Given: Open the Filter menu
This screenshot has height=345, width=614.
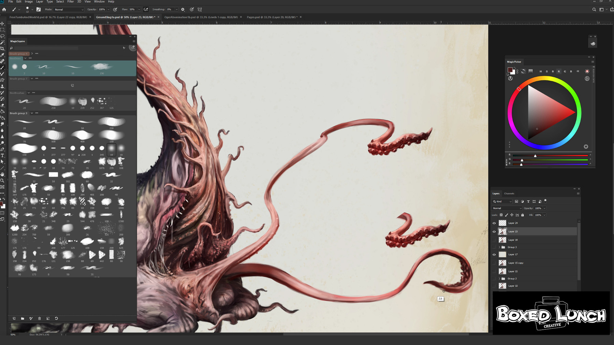Looking at the screenshot, I should 71,2.
